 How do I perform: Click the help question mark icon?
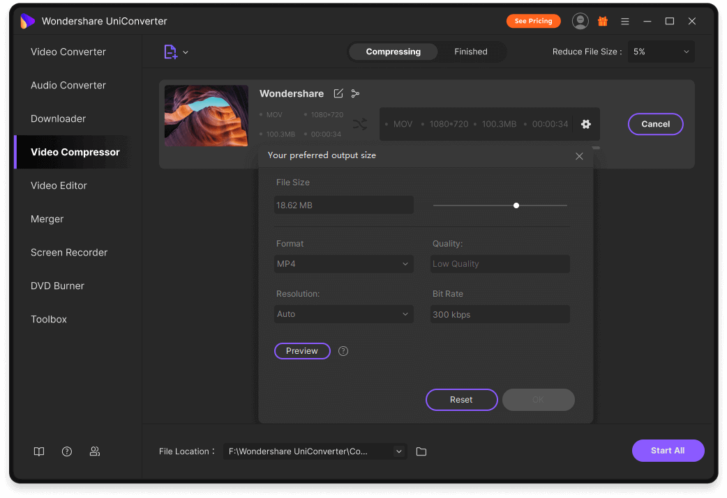pos(67,451)
